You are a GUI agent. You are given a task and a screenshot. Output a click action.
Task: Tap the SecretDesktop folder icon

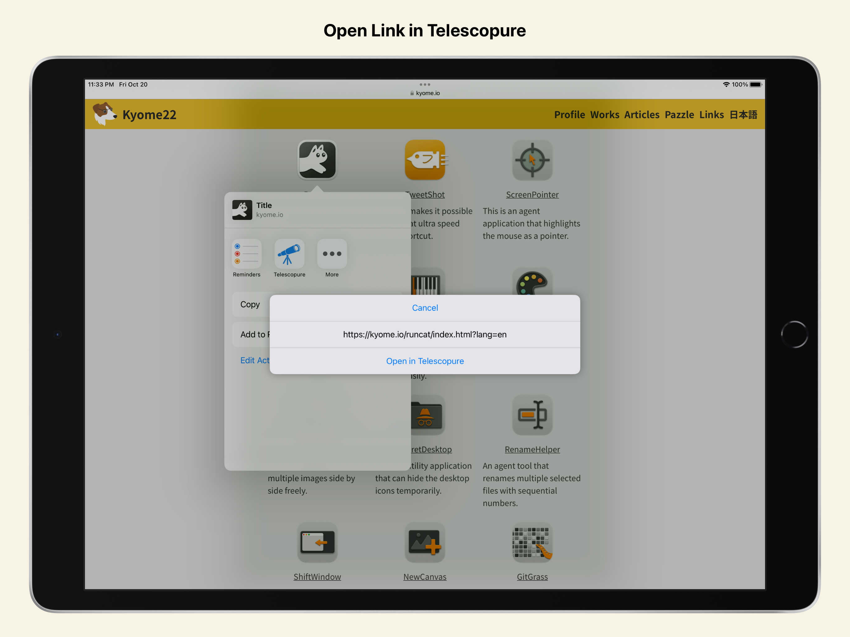click(427, 415)
